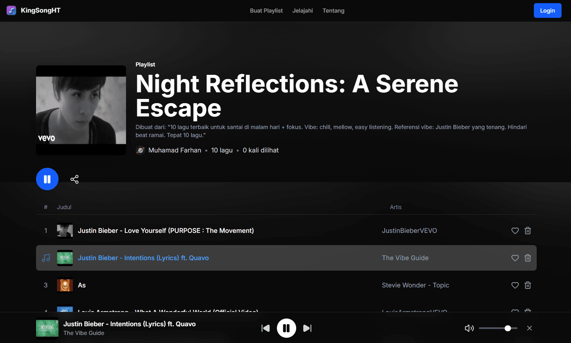571x343 pixels.
Task: Open the playlist cover thumbnail
Action: 81,110
